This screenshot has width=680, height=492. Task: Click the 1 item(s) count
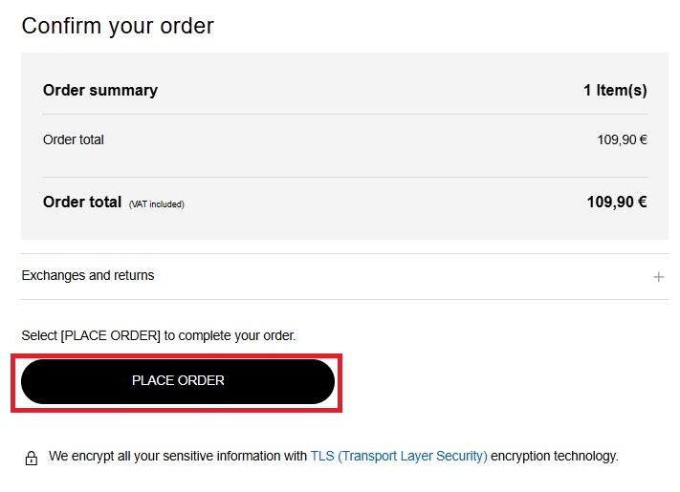click(615, 91)
